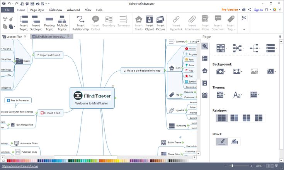
Task: Close the Lesson Plan tab
Action: coord(25,37)
